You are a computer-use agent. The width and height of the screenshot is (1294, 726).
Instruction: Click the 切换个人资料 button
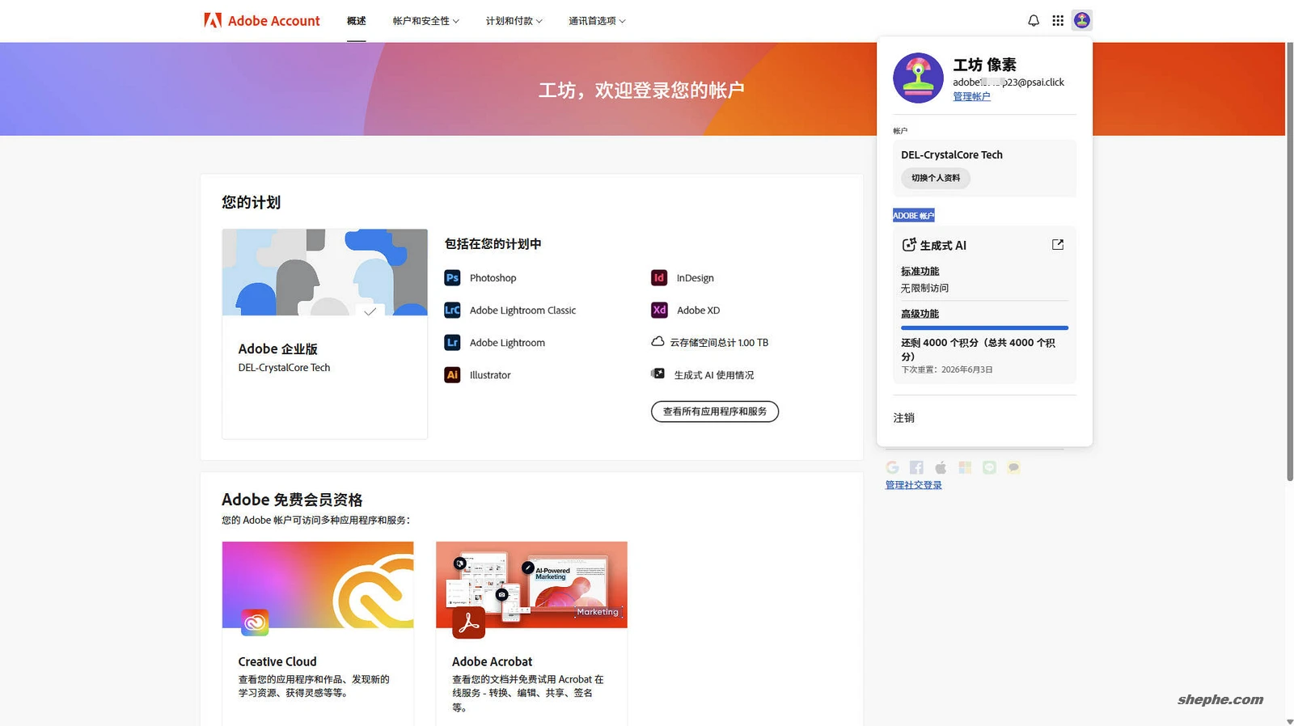pyautogui.click(x=936, y=178)
